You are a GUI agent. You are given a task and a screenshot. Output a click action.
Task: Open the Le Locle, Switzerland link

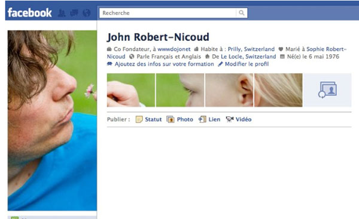point(248,57)
